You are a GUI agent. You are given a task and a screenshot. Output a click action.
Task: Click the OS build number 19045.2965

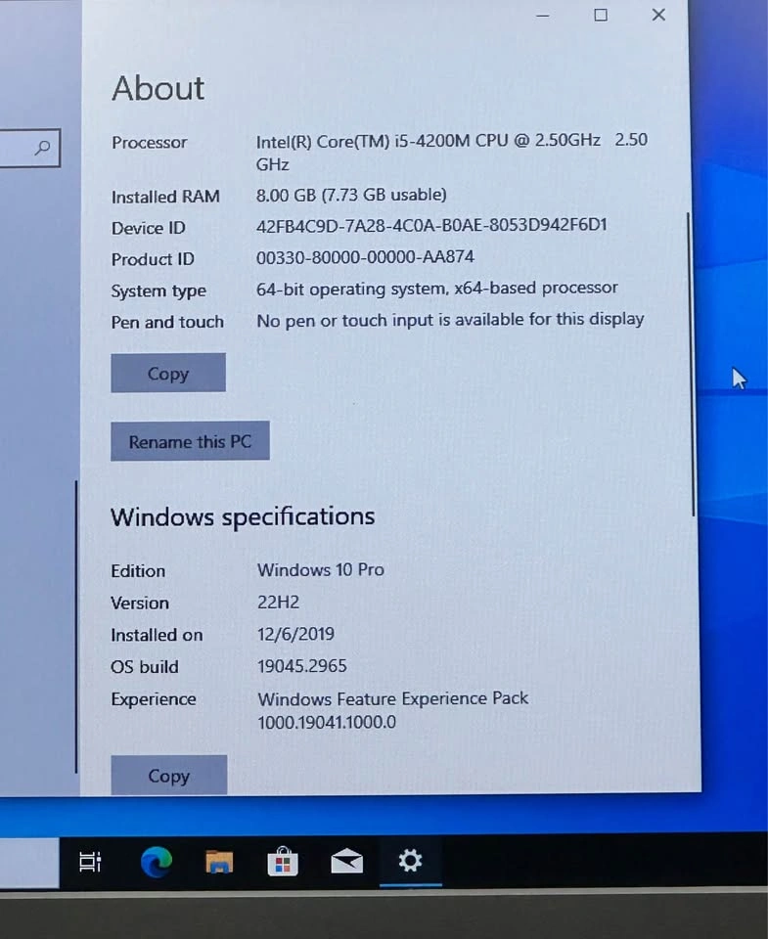pyautogui.click(x=302, y=666)
